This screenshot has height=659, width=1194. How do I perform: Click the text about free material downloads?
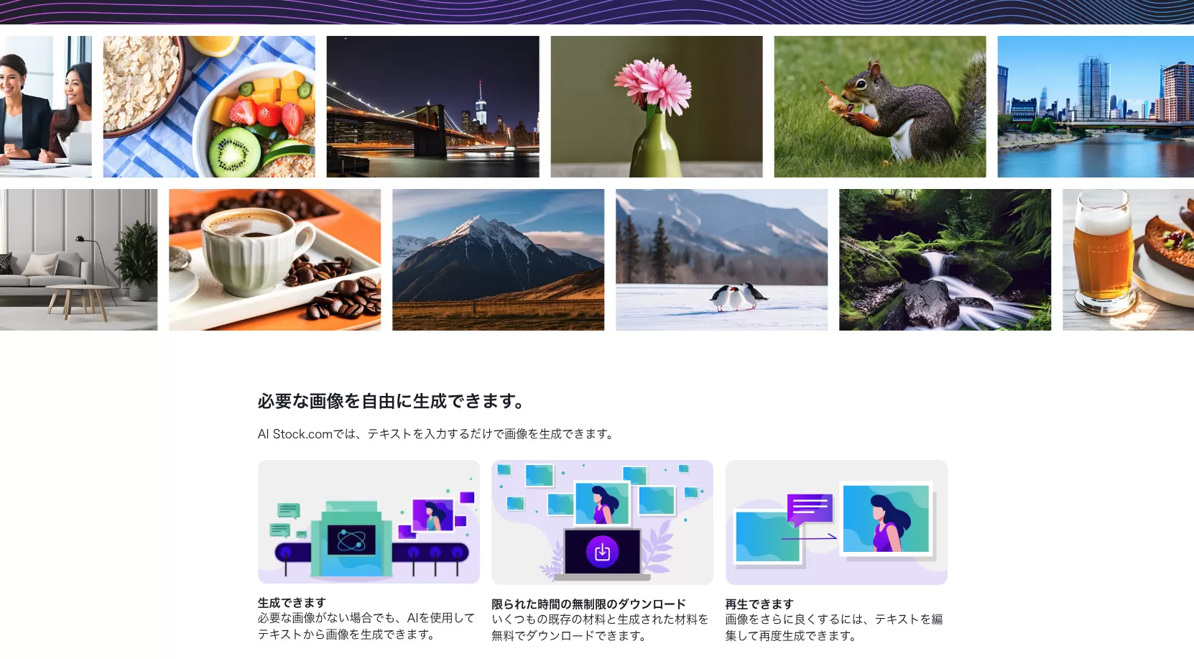(600, 627)
